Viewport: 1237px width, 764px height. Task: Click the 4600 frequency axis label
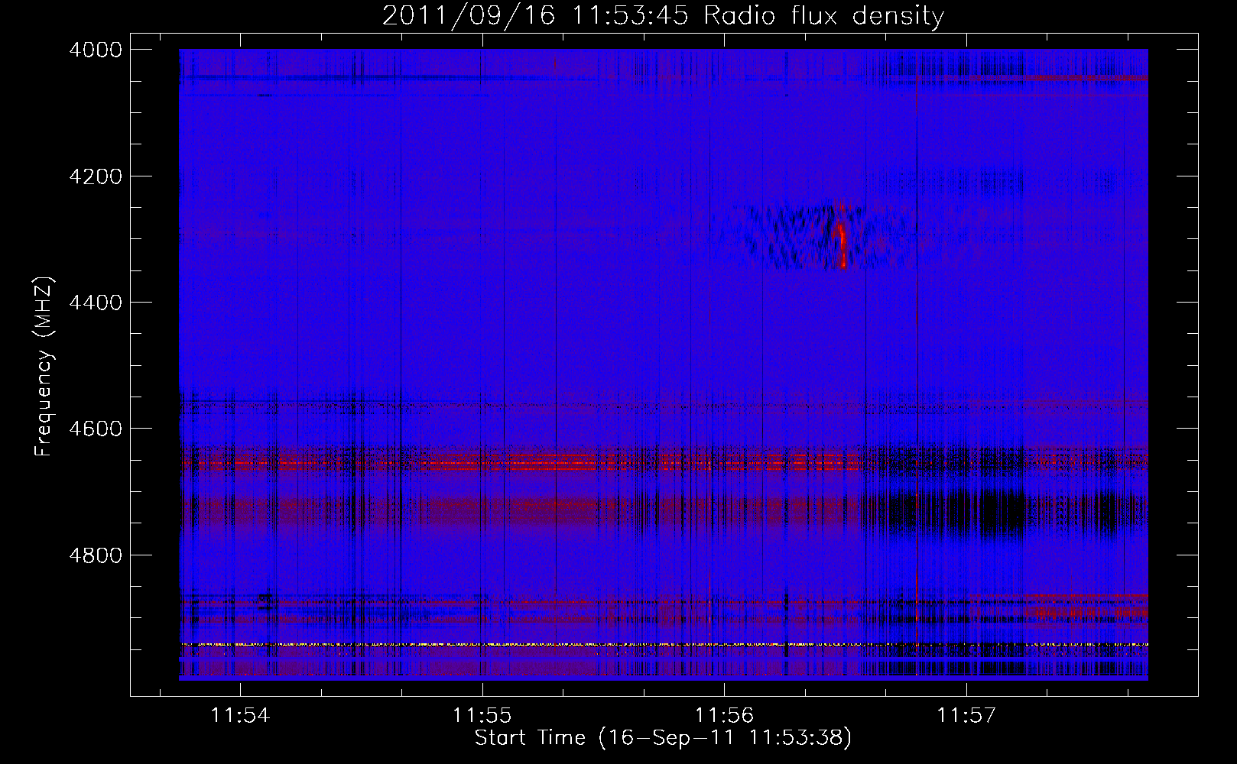pyautogui.click(x=96, y=429)
